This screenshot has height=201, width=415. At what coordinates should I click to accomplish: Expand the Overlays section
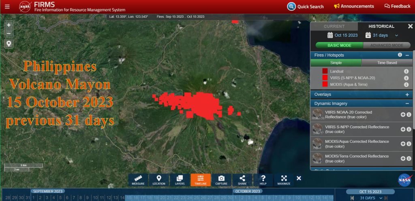click(x=407, y=94)
